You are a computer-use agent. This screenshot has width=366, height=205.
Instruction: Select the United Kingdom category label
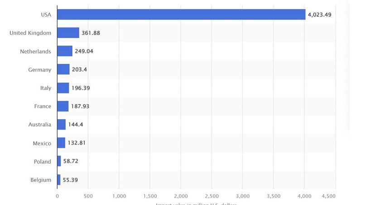[x=30, y=33]
